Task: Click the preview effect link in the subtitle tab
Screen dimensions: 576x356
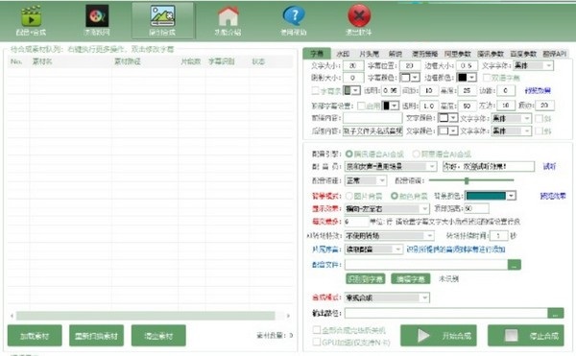Action: click(538, 90)
